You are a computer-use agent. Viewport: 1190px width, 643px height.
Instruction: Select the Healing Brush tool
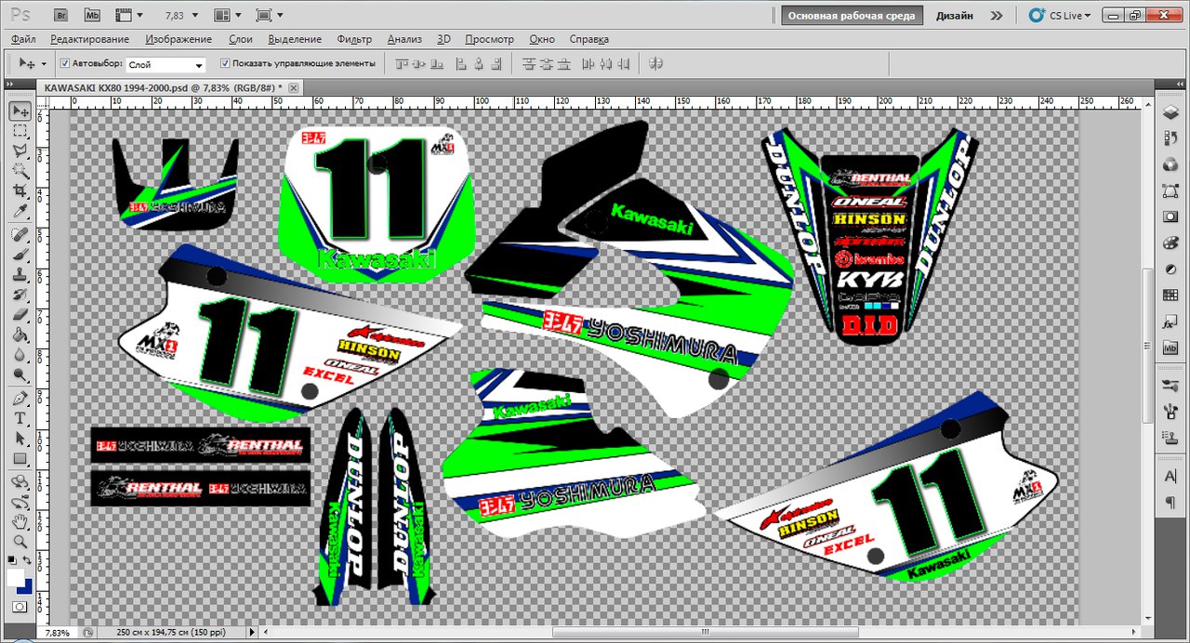(20, 234)
